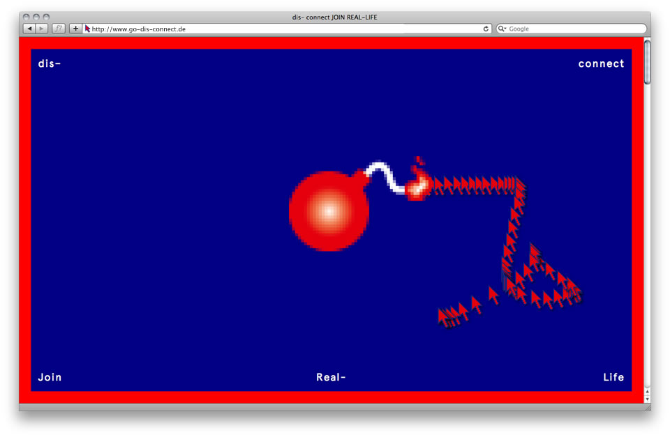
Task: Select the URL address field
Action: (286, 29)
